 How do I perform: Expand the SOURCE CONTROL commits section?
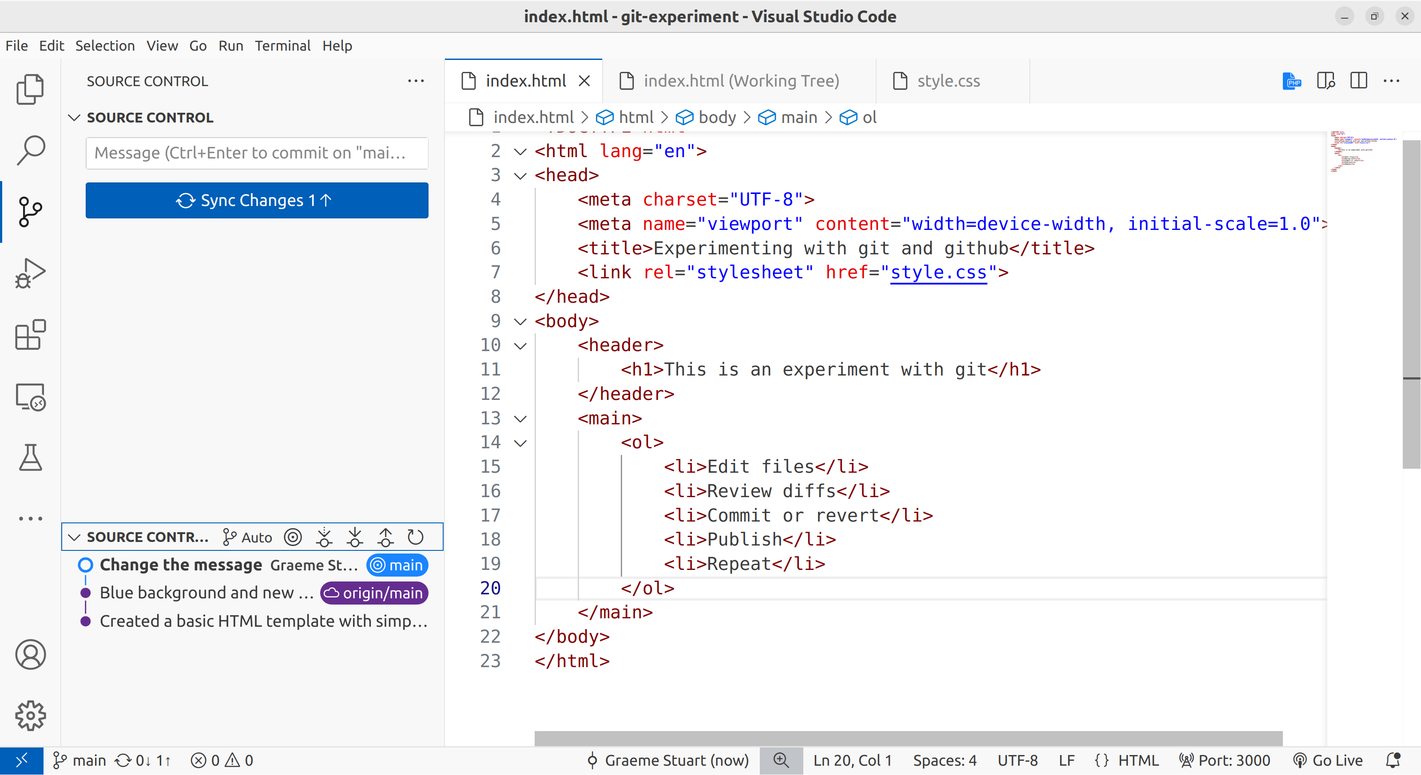click(x=75, y=536)
